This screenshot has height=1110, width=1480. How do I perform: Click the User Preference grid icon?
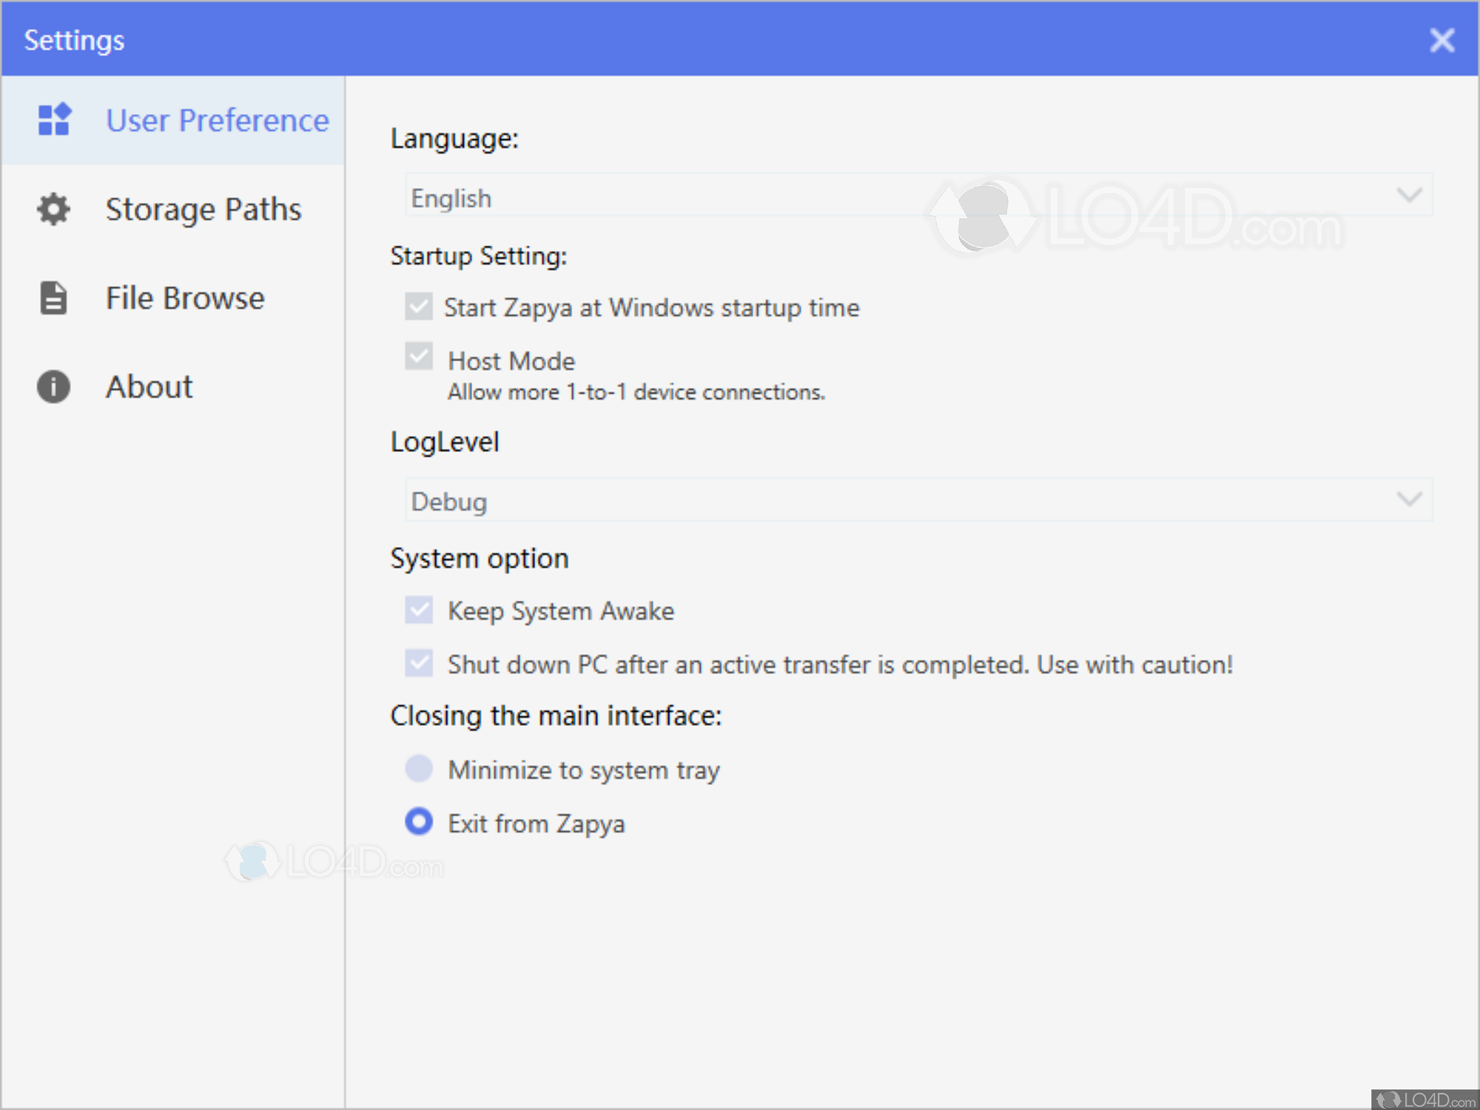54,119
